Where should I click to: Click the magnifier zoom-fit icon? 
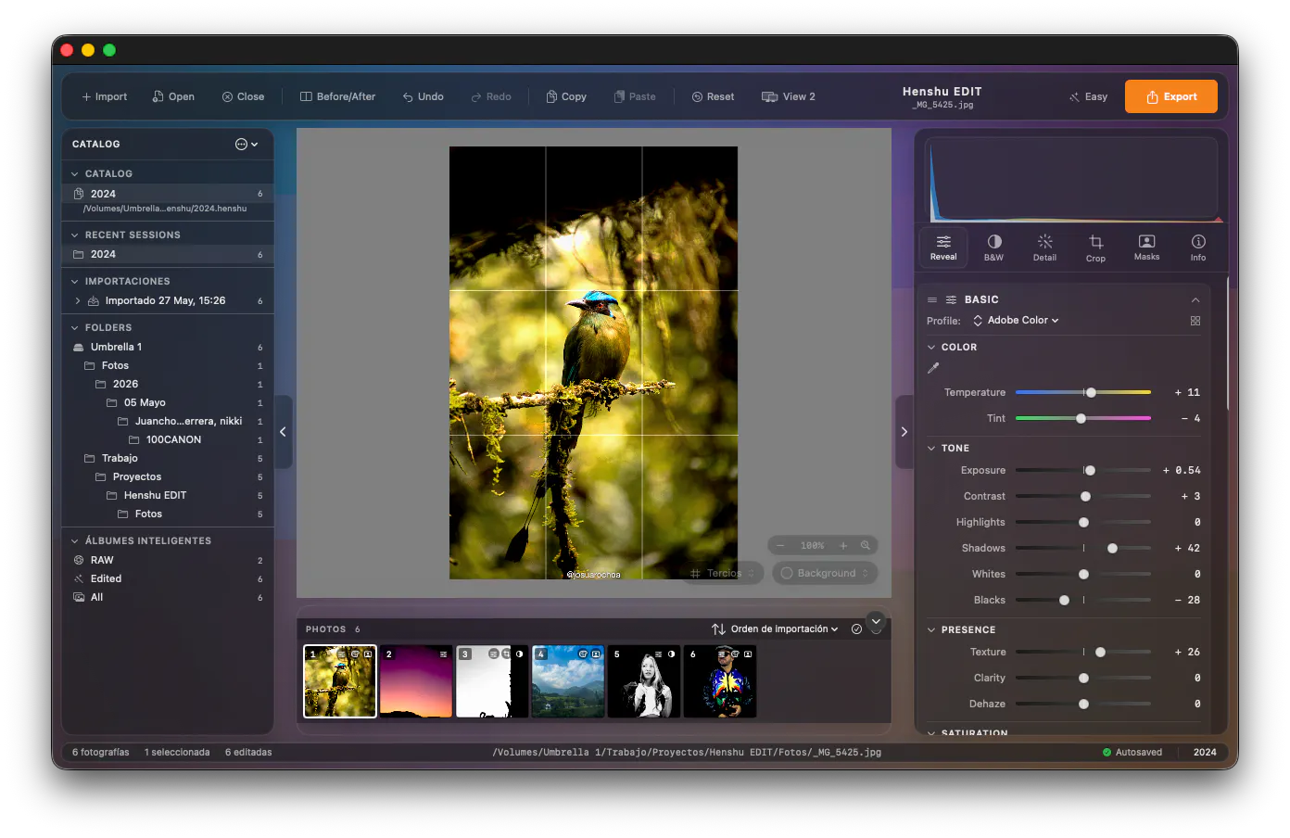pyautogui.click(x=866, y=546)
